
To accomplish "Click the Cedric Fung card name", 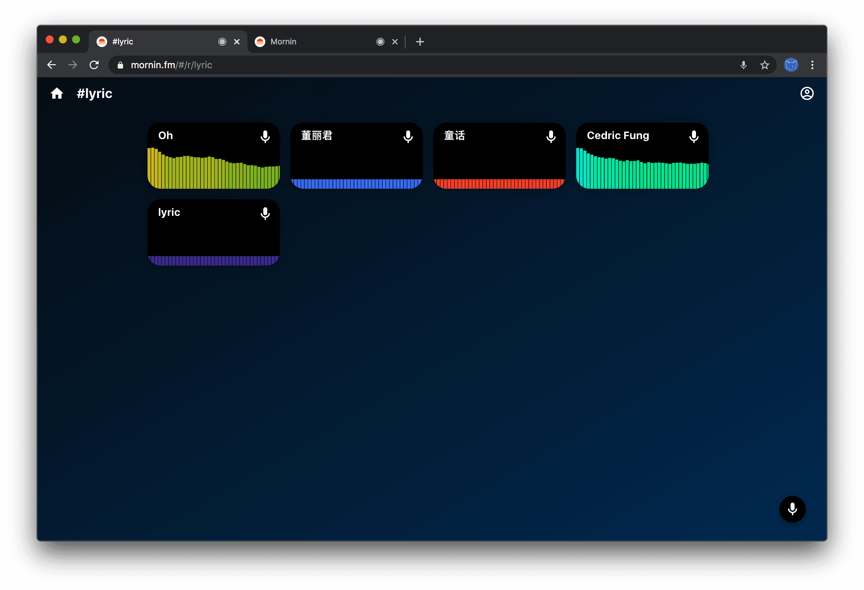I will coord(618,136).
